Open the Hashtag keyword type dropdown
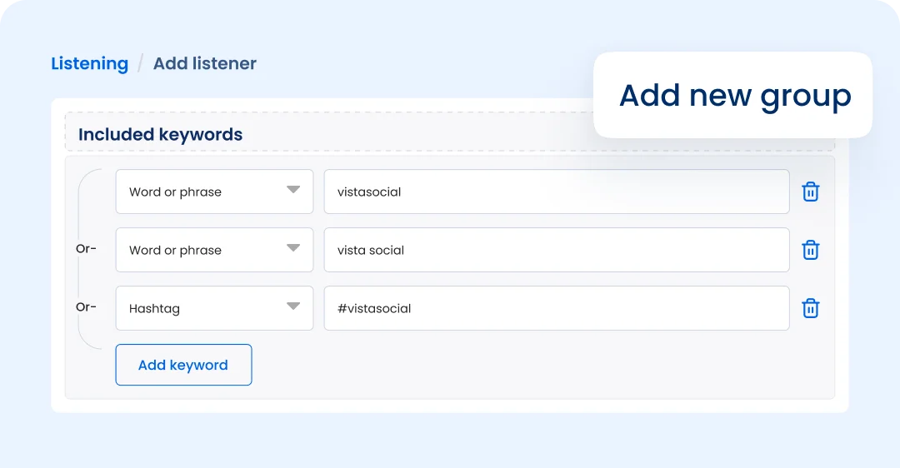900x468 pixels. tap(214, 308)
